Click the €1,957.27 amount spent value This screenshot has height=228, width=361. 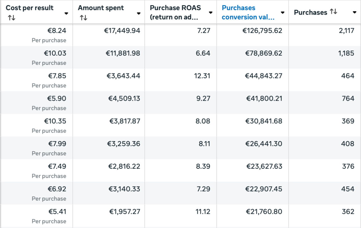(x=124, y=212)
